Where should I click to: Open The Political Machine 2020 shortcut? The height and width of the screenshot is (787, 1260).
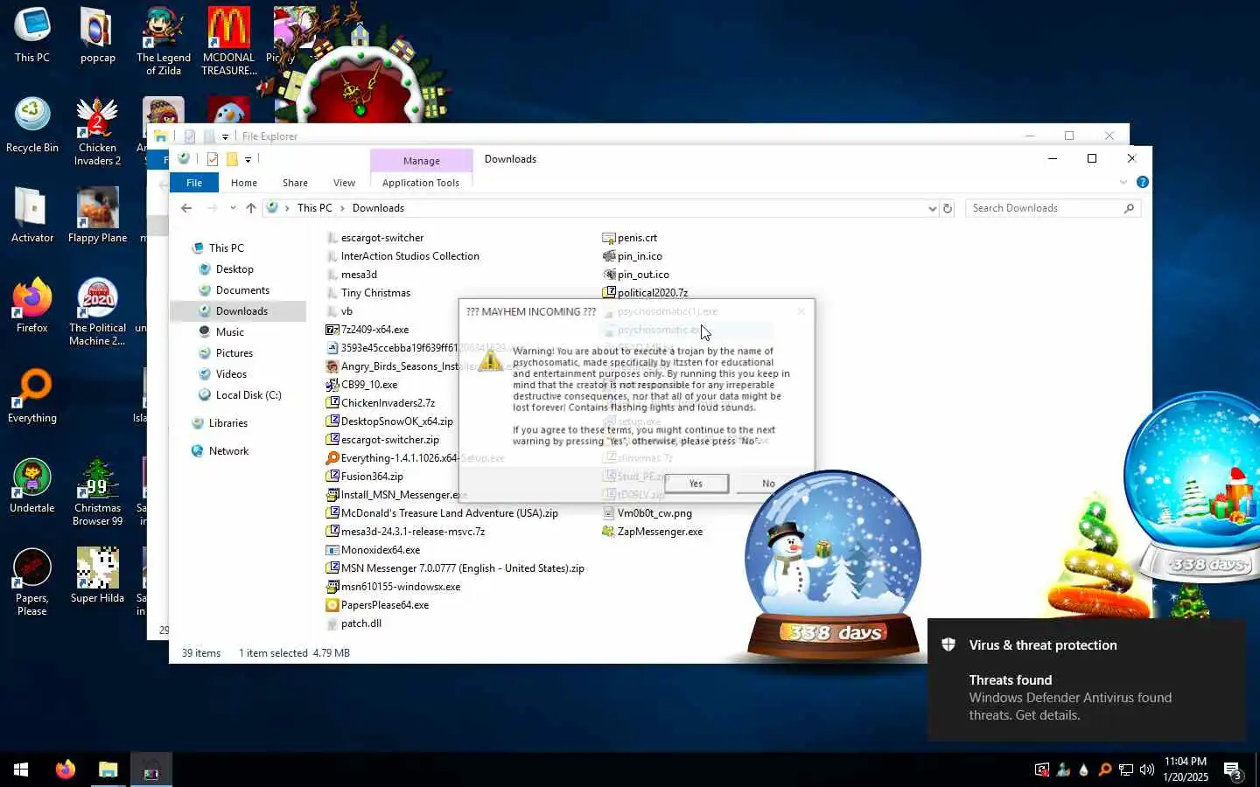pos(97,311)
